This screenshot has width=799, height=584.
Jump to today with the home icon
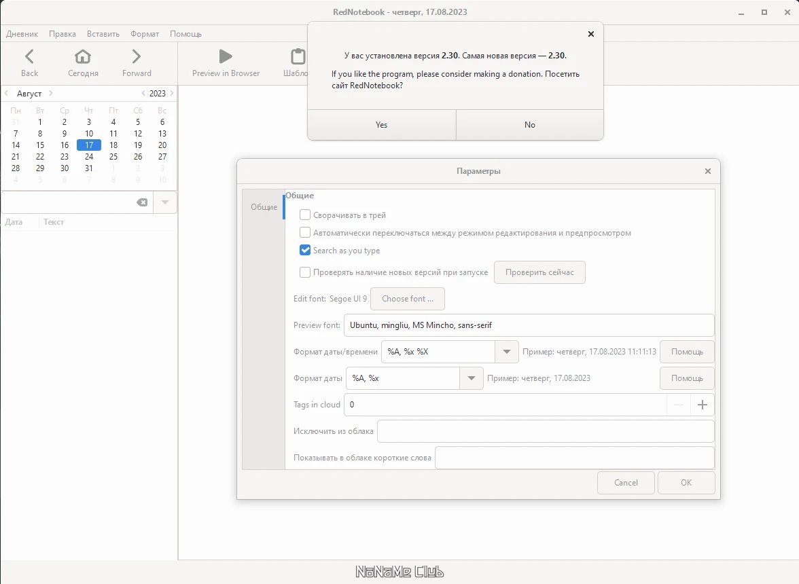(83, 56)
